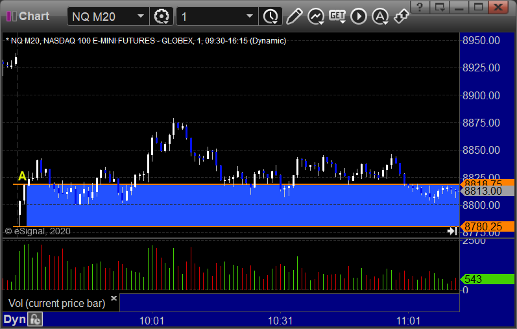This screenshot has width=517, height=329.
Task: Click the chart title NQ M20 NASDAQ 100 text
Action: click(146, 41)
